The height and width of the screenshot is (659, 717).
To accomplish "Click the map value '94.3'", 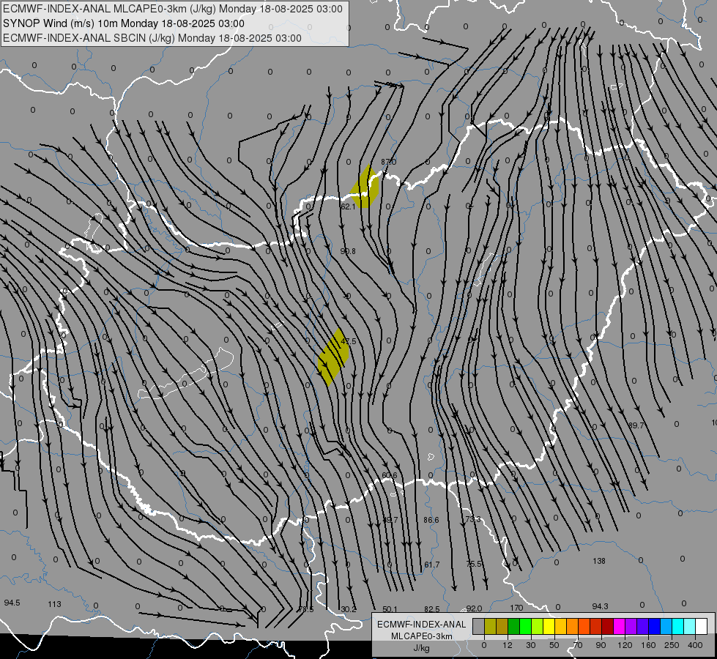I will click(600, 606).
